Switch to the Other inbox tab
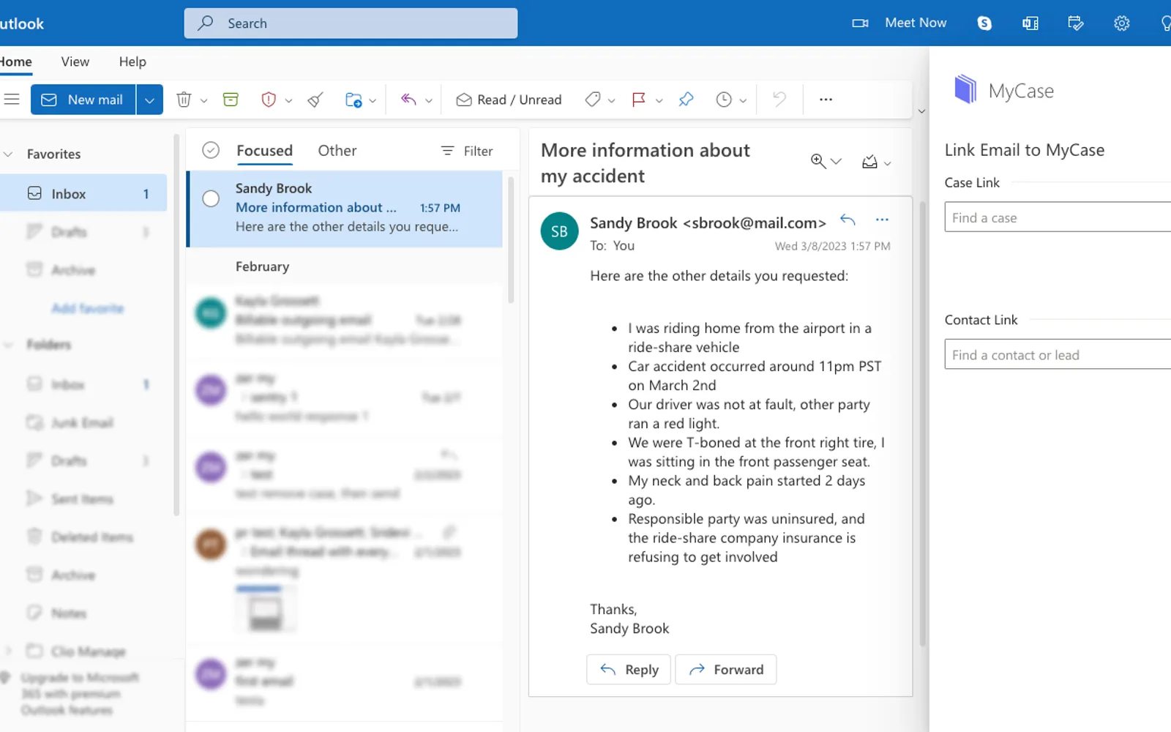Image resolution: width=1171 pixels, height=732 pixels. click(337, 150)
